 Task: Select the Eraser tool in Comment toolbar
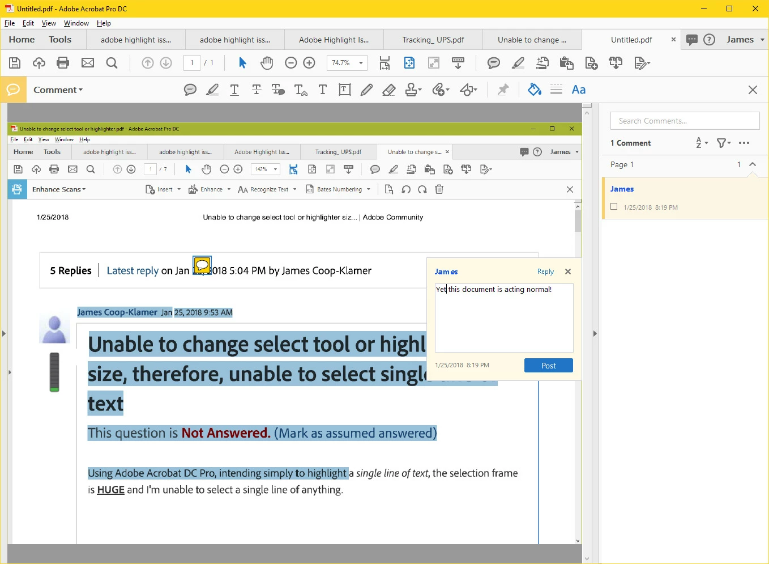pos(389,90)
